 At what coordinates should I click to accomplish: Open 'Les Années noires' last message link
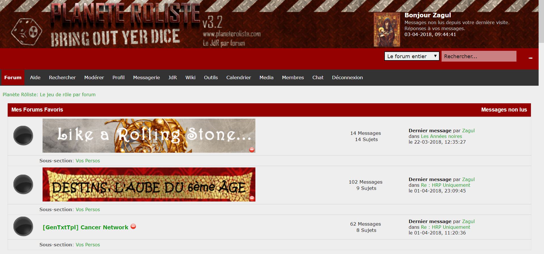point(441,136)
